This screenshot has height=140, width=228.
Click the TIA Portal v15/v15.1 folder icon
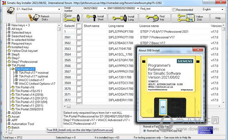coord(13,91)
